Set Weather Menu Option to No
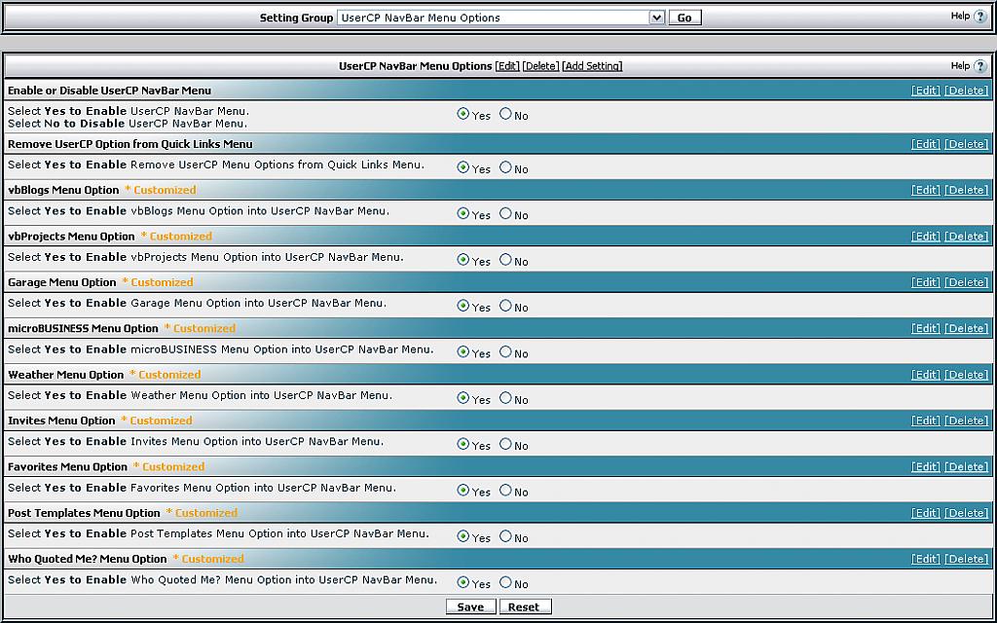Image resolution: width=997 pixels, height=623 pixels. (505, 398)
